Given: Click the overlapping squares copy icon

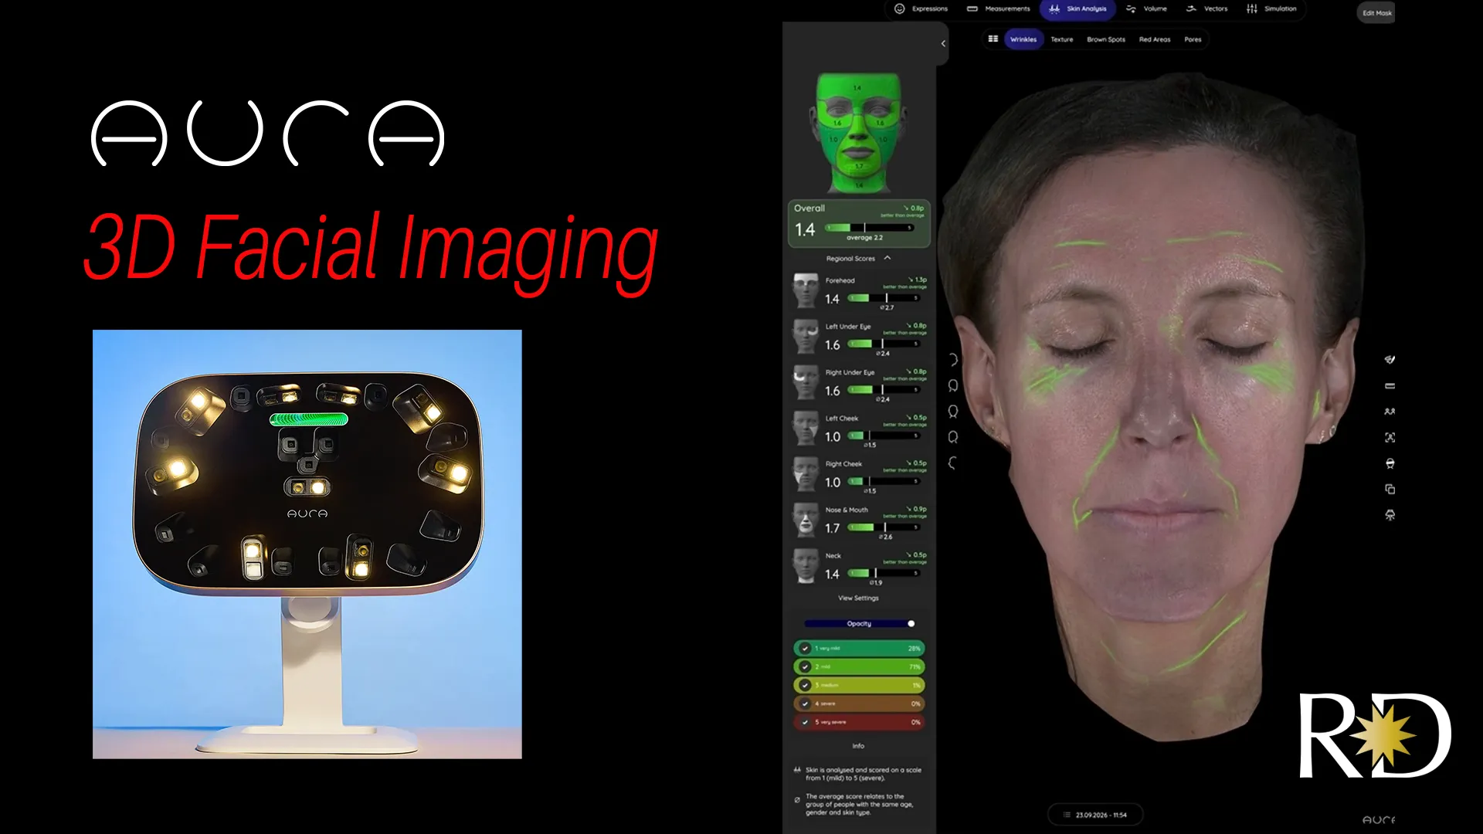Looking at the screenshot, I should coord(1390,489).
